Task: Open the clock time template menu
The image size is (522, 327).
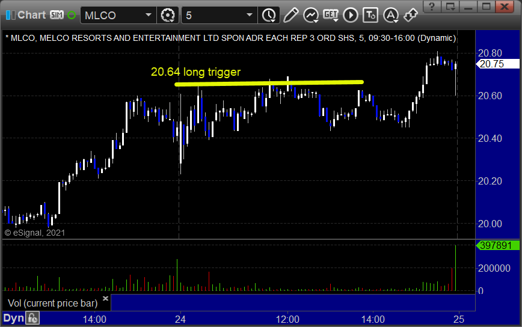Action: (269, 15)
